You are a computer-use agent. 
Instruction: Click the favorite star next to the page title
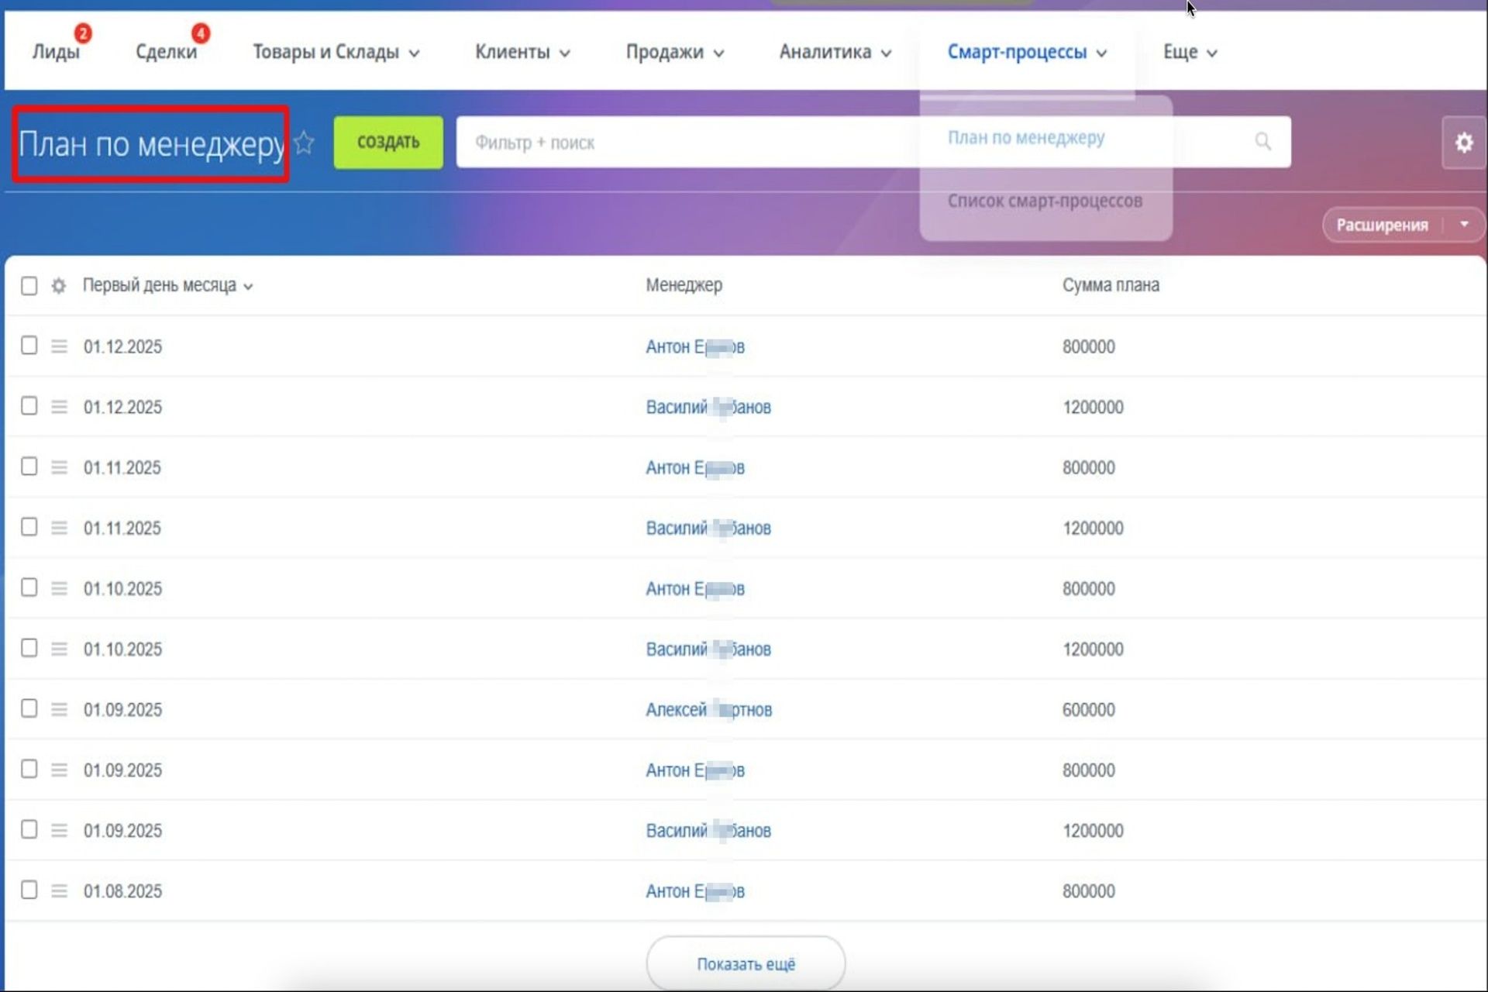click(x=305, y=143)
